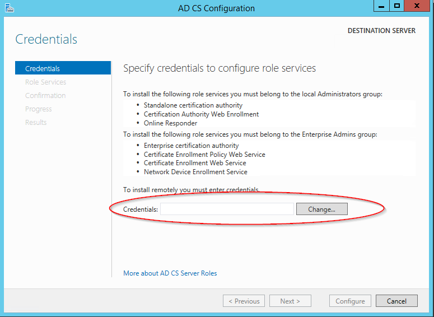Click the Previous button

244,301
